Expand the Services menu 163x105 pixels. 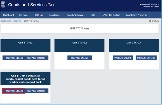pyautogui.click(x=24, y=15)
